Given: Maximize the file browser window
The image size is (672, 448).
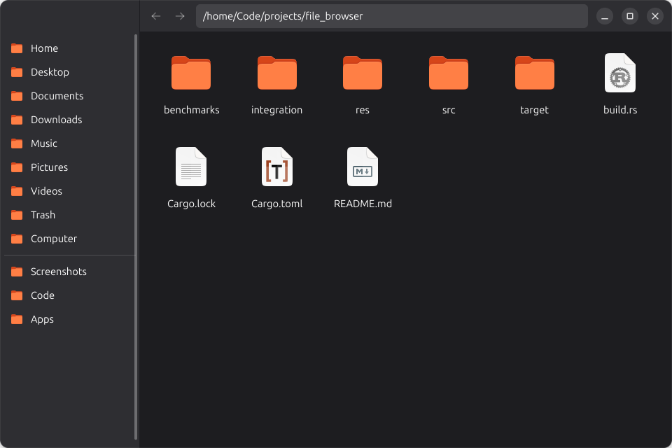Looking at the screenshot, I should [x=630, y=16].
